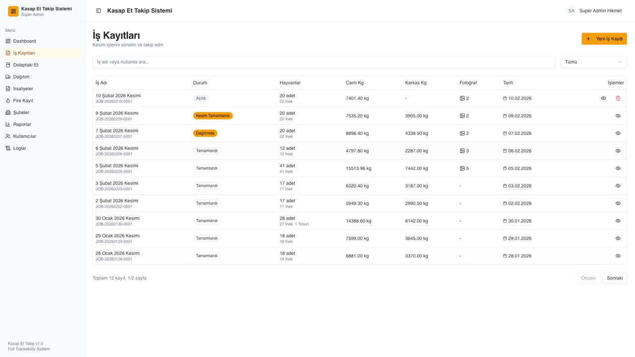Click photo icon in 5 Şubat 2026 row

462,168
